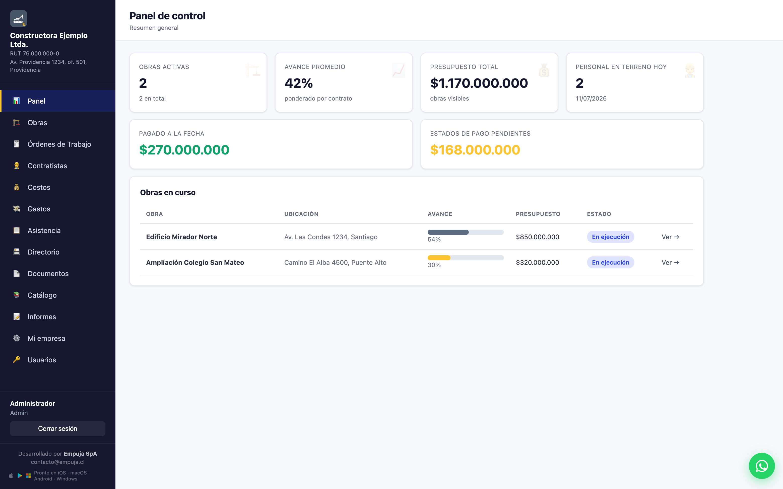Click the Administrador user name
Screen dimensions: 783x489
click(x=33, y=403)
